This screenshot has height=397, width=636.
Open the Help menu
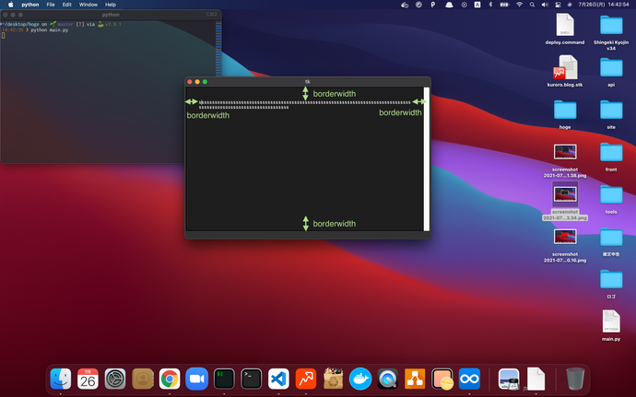pos(111,5)
